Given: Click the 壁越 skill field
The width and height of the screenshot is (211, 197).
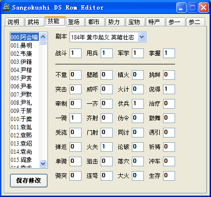Looking at the screenshot, I should pyautogui.click(x=106, y=75).
